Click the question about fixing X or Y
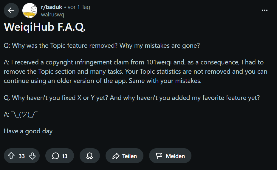The width and height of the screenshot is (277, 170). 131,98
